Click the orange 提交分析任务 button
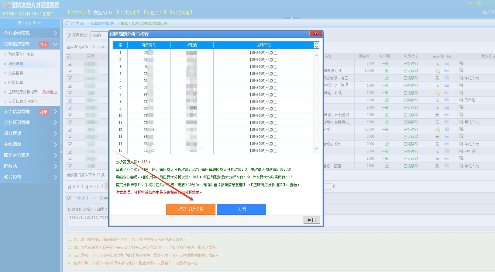 click(x=191, y=209)
